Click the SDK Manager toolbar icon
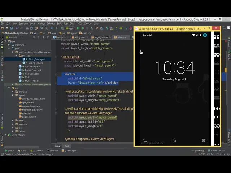 (x=116, y=28)
